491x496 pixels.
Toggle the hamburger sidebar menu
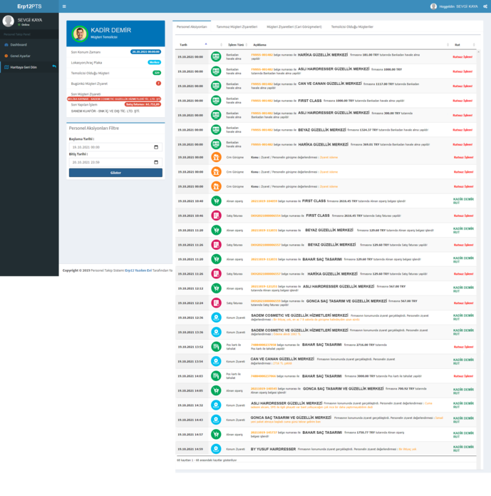pyautogui.click(x=64, y=6)
